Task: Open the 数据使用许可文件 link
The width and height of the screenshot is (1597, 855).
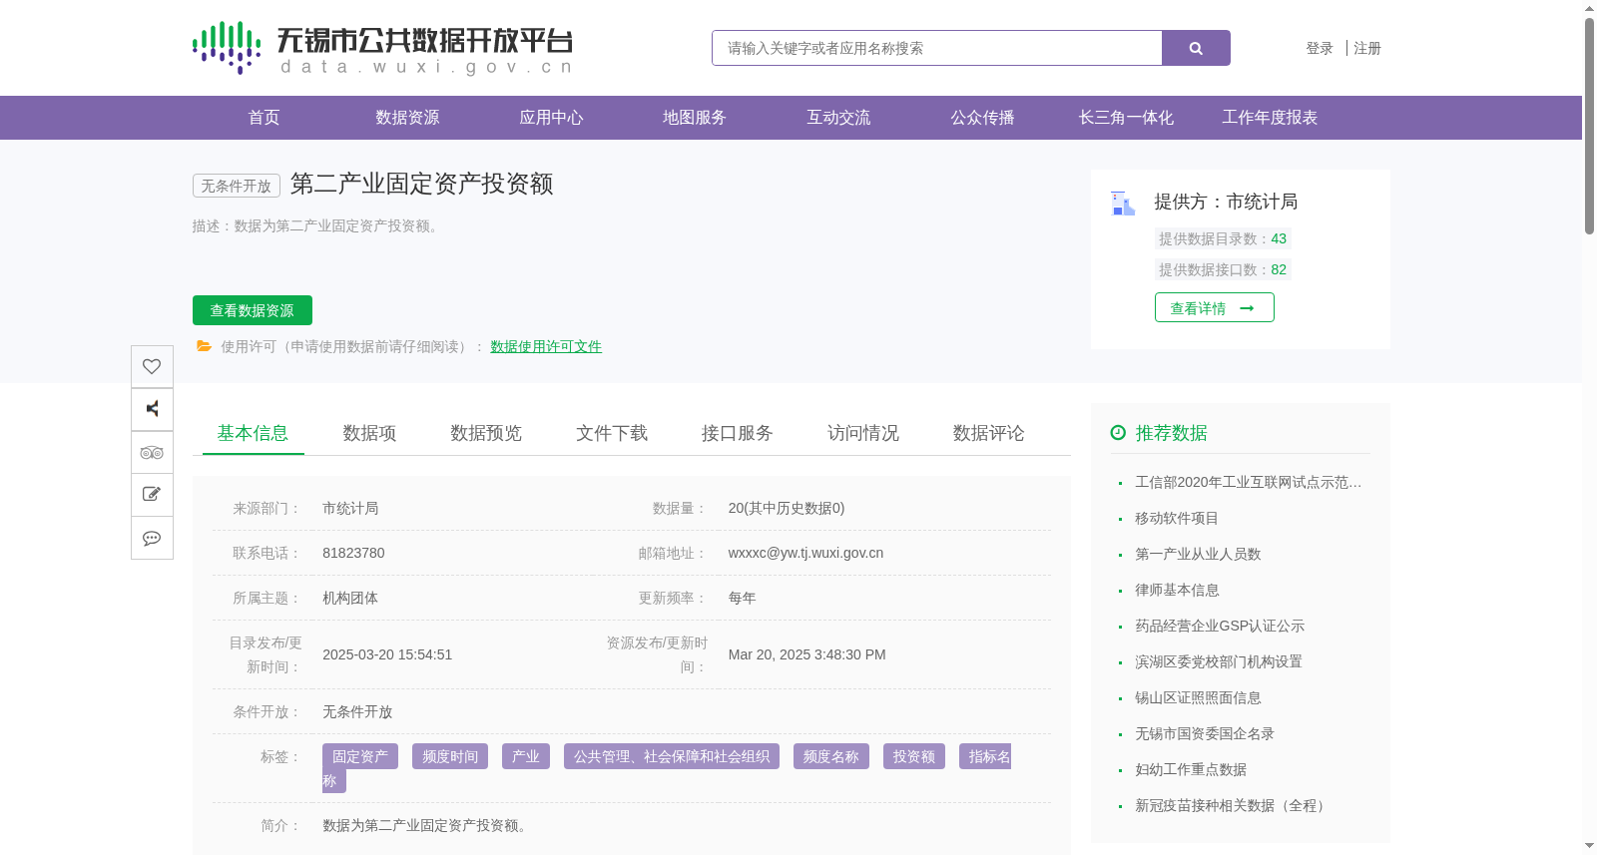Action: 546,346
